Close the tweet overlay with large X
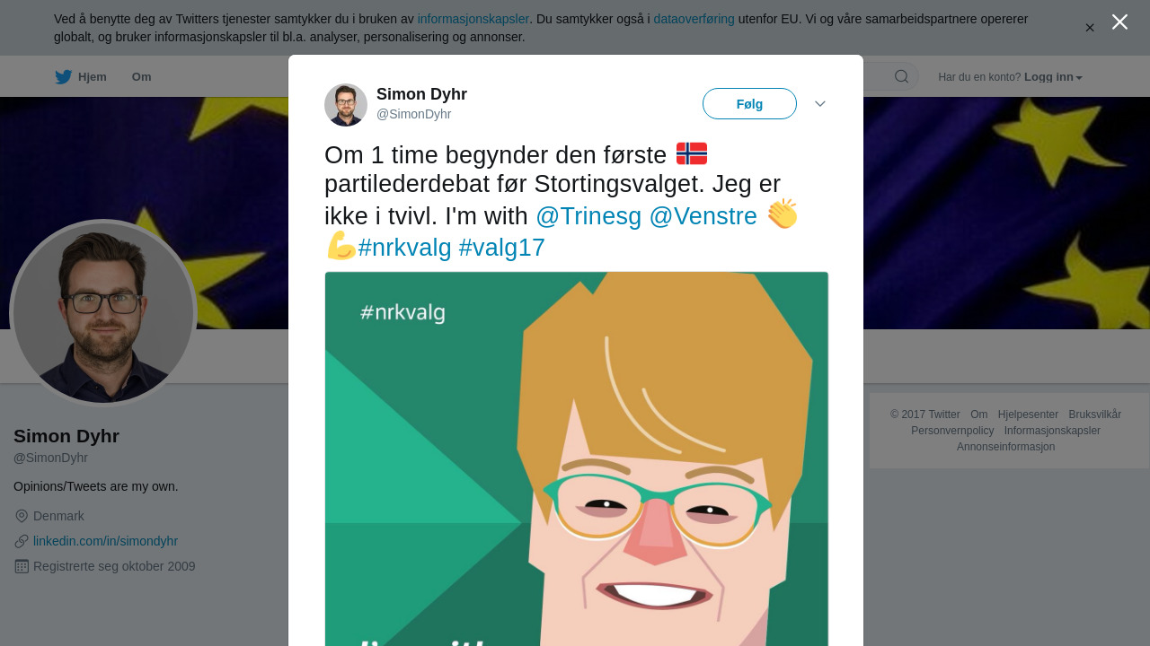Screen dimensions: 1150x646 pos(1119,22)
